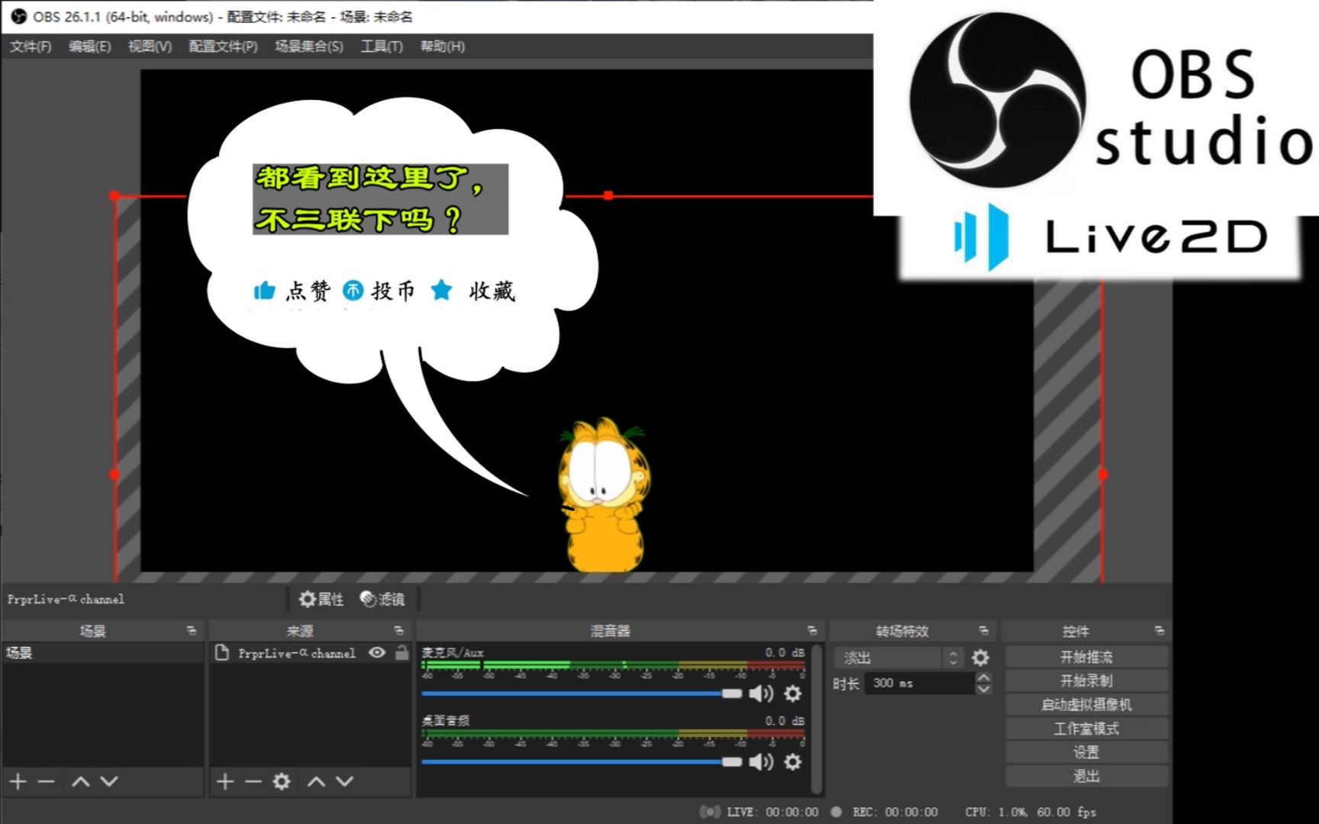Remove the selected source using the minus icon
1319x824 pixels.
pyautogui.click(x=253, y=781)
